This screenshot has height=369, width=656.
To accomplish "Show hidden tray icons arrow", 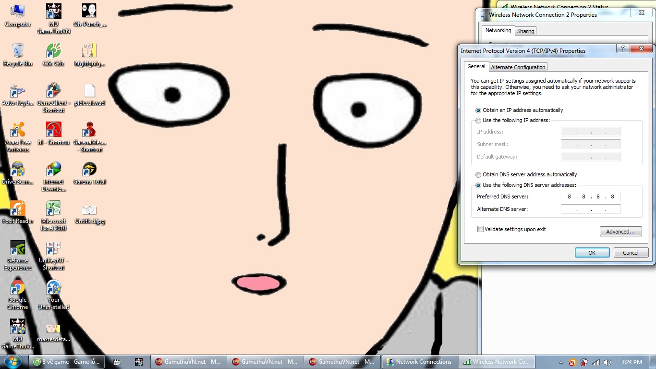I will [561, 362].
